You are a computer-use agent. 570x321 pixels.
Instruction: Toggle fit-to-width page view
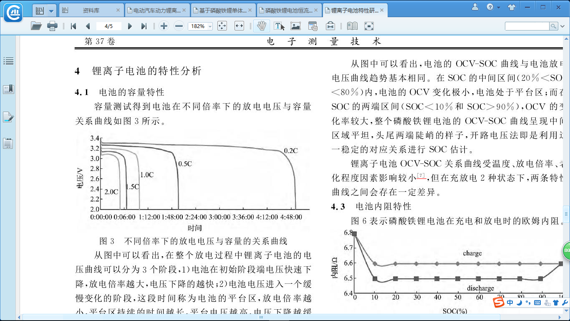239,26
